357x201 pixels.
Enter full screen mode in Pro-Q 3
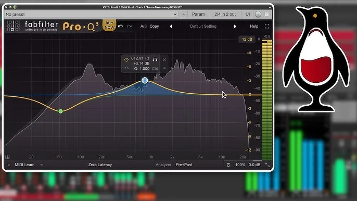coord(267,26)
